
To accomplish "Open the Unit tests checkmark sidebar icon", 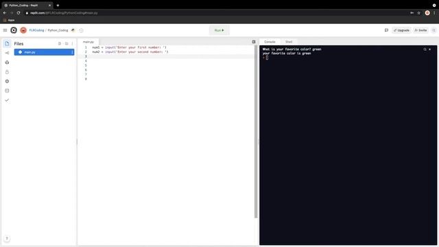I will [7, 100].
